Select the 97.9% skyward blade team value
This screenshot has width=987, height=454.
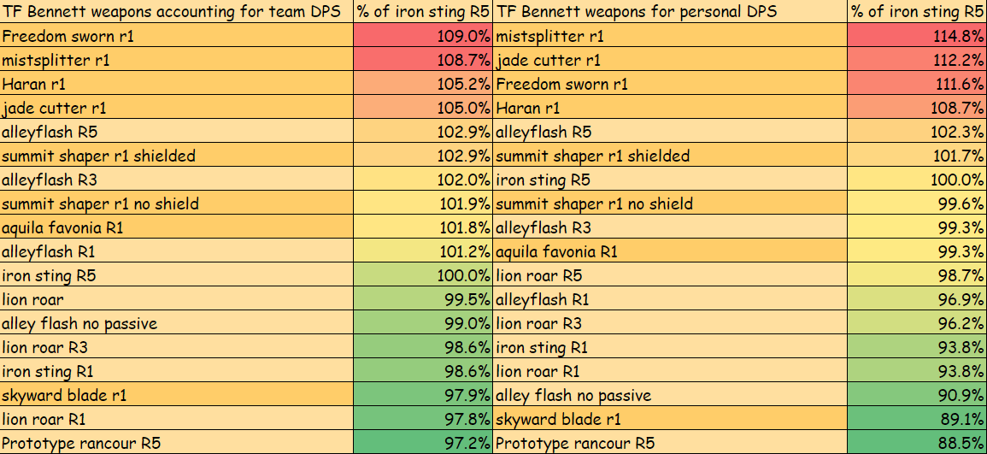click(x=423, y=395)
